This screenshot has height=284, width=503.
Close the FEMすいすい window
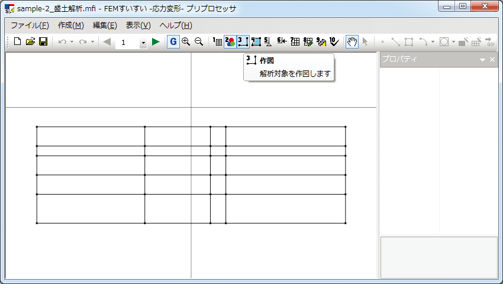click(x=485, y=7)
